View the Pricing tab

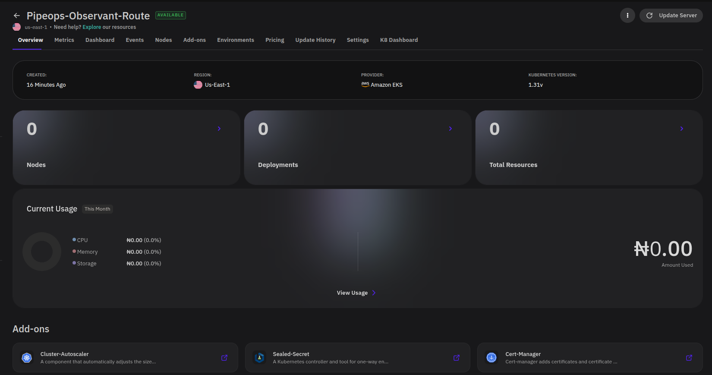[x=275, y=40]
